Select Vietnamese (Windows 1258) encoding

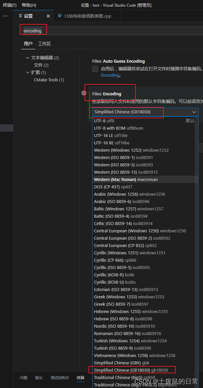[x=145, y=356]
